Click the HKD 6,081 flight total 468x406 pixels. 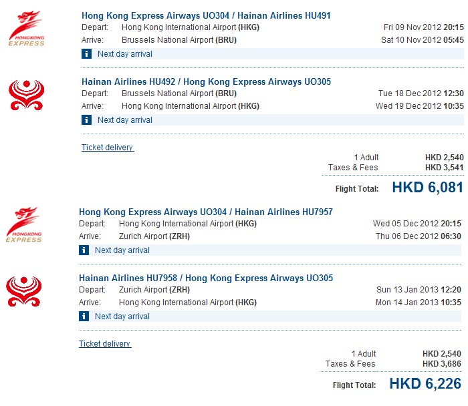pyautogui.click(x=427, y=188)
